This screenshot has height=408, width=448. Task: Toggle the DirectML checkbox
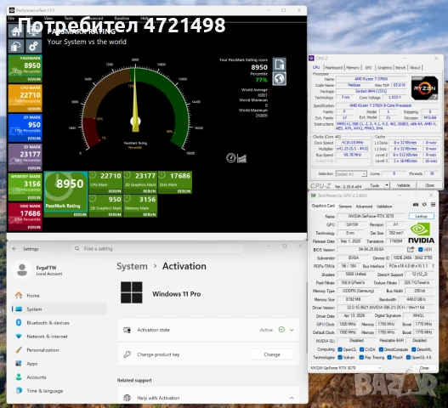(x=414, y=349)
